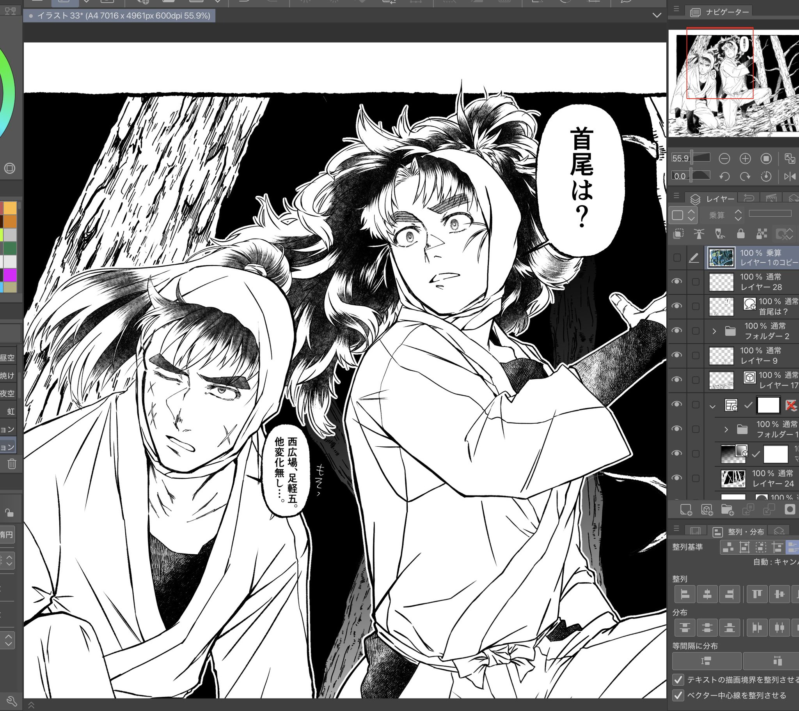Hide layer レイヤー 28 via eye icon

coord(676,282)
